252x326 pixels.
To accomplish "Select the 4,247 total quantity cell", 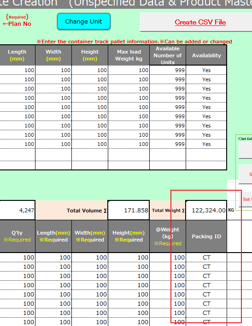I will coord(18,211).
